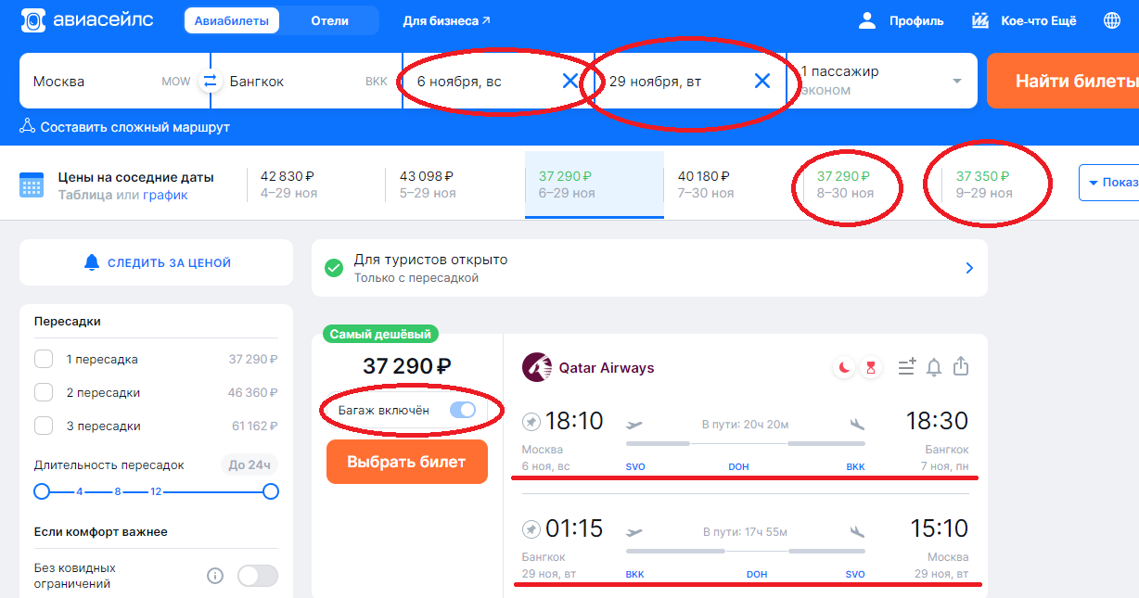The height and width of the screenshot is (598, 1139).
Task: Check the 3 пересадки filter
Action: click(44, 426)
